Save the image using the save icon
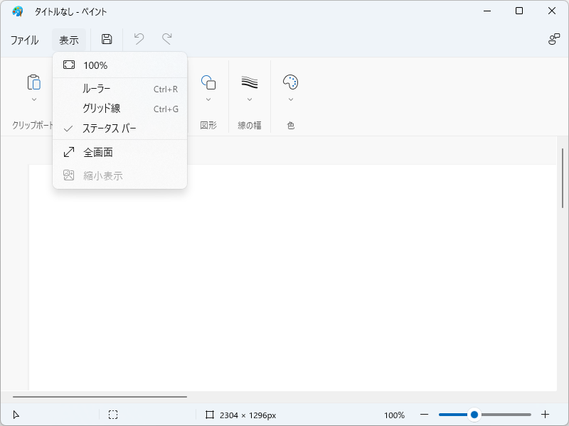The height and width of the screenshot is (426, 569). click(105, 39)
